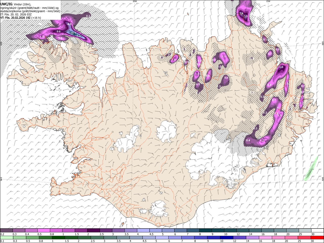Click the 'slydda/snjókoma (grátt/bleikt/grænt - mm/1klst)' line

click(30, 11)
